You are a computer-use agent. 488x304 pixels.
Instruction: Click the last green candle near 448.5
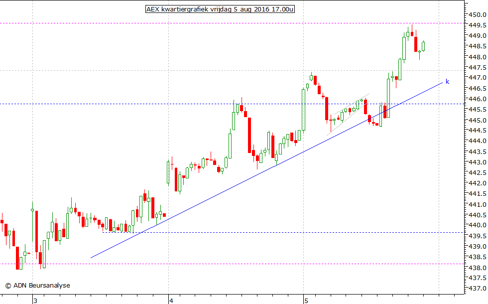pos(423,46)
